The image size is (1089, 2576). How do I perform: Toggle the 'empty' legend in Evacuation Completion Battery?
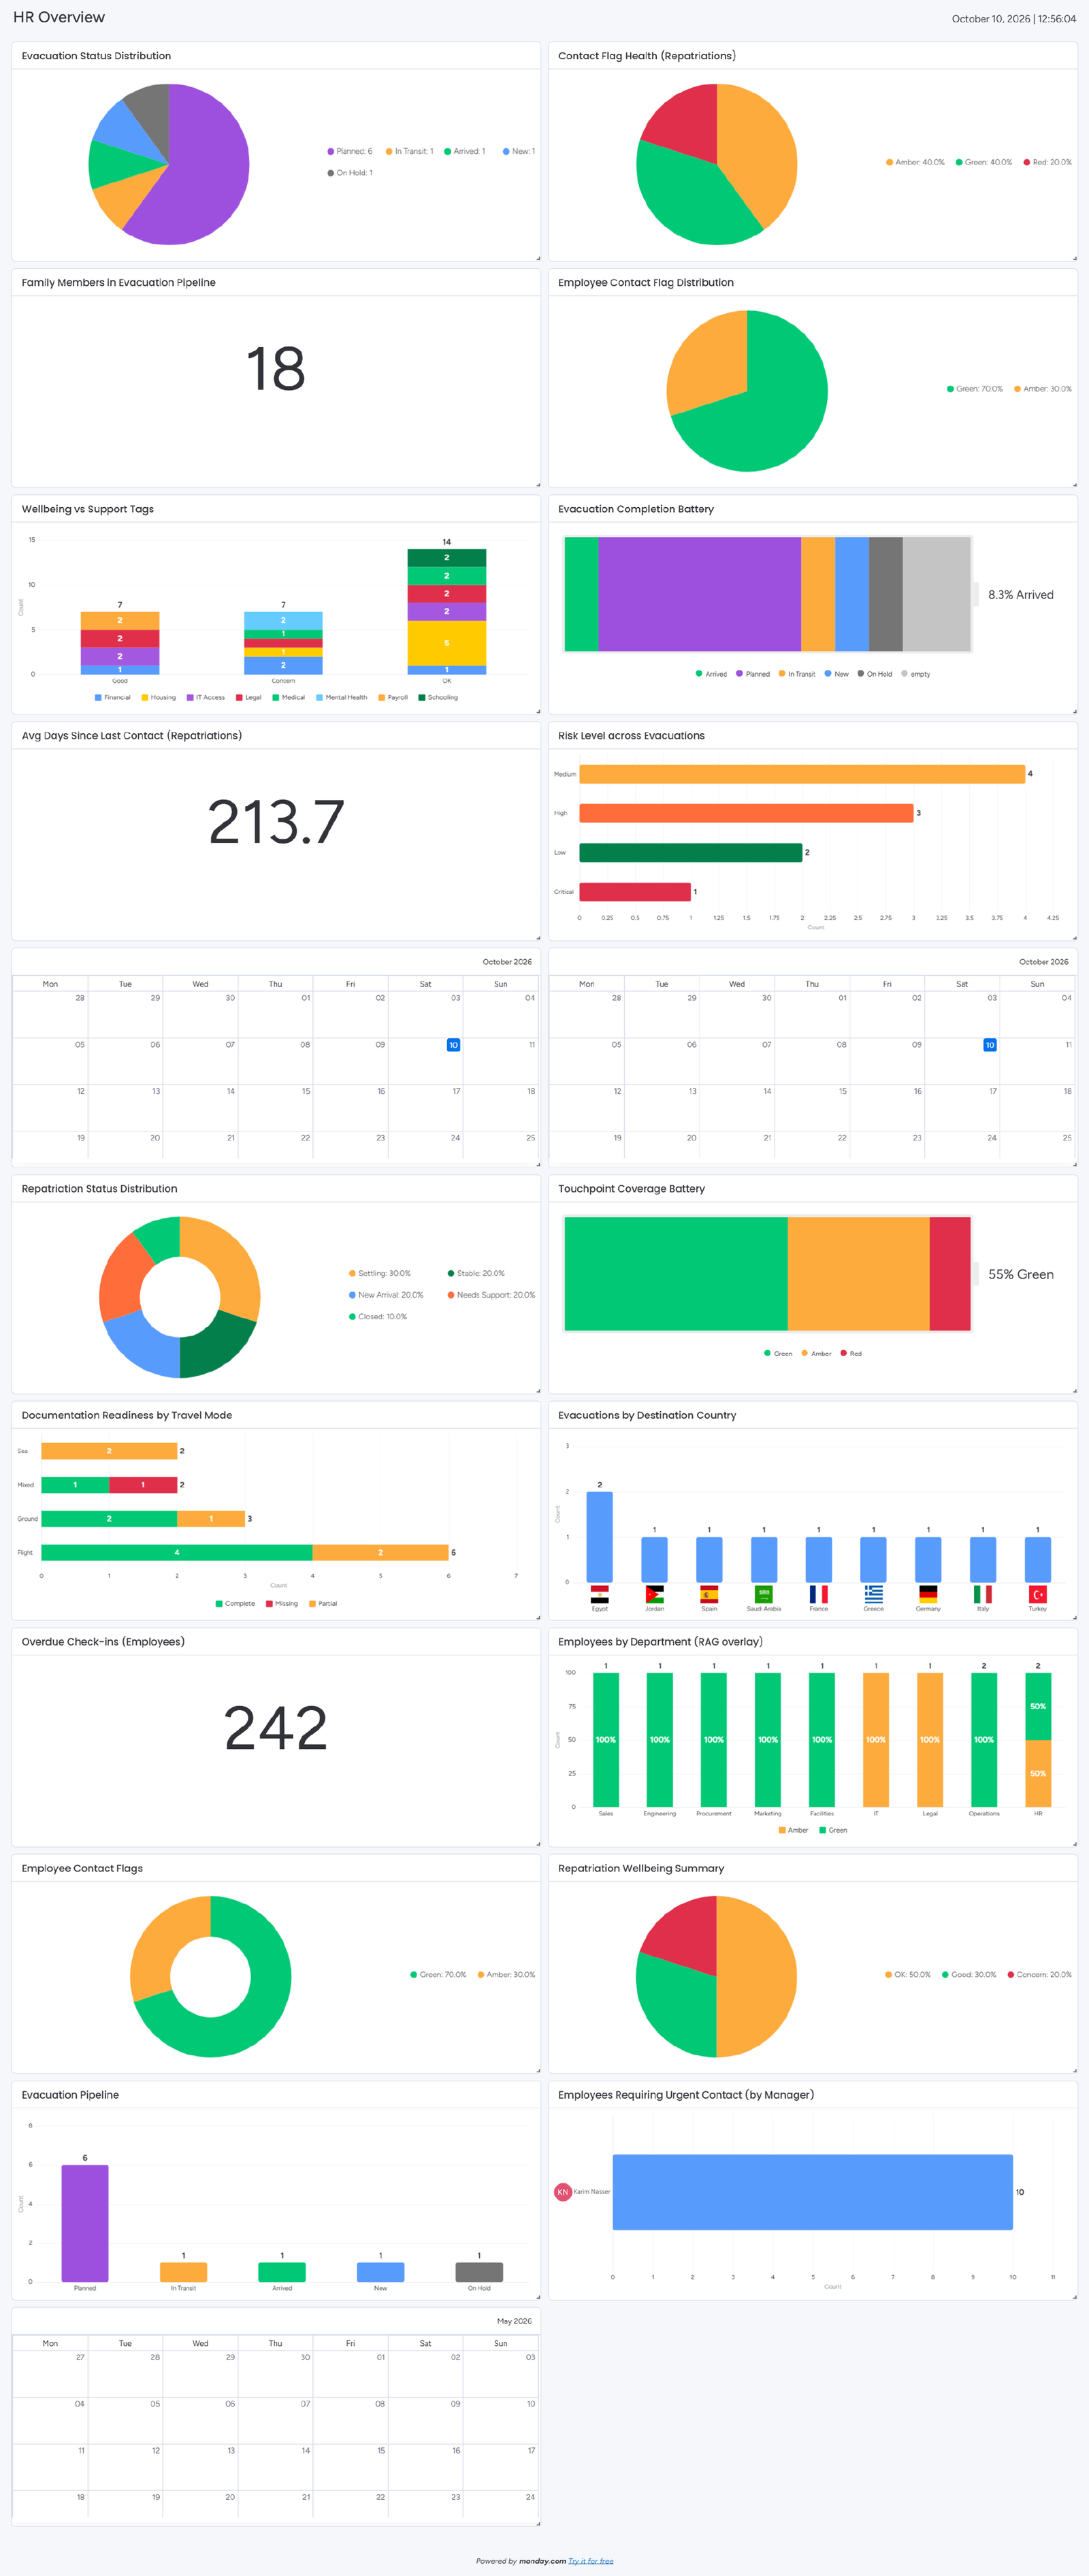[916, 674]
